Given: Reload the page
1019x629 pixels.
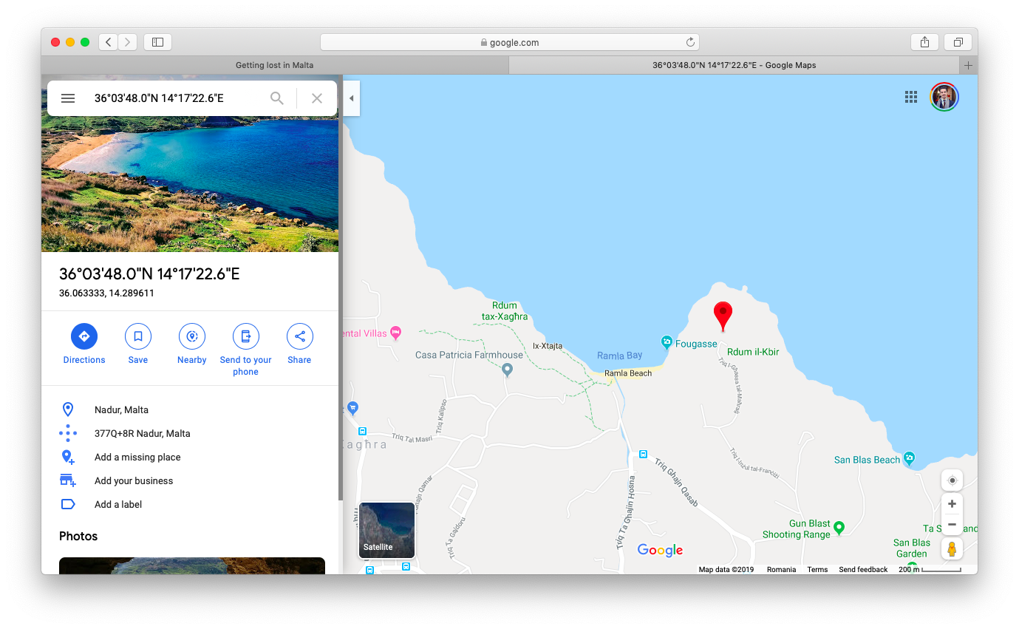Looking at the screenshot, I should [x=690, y=42].
